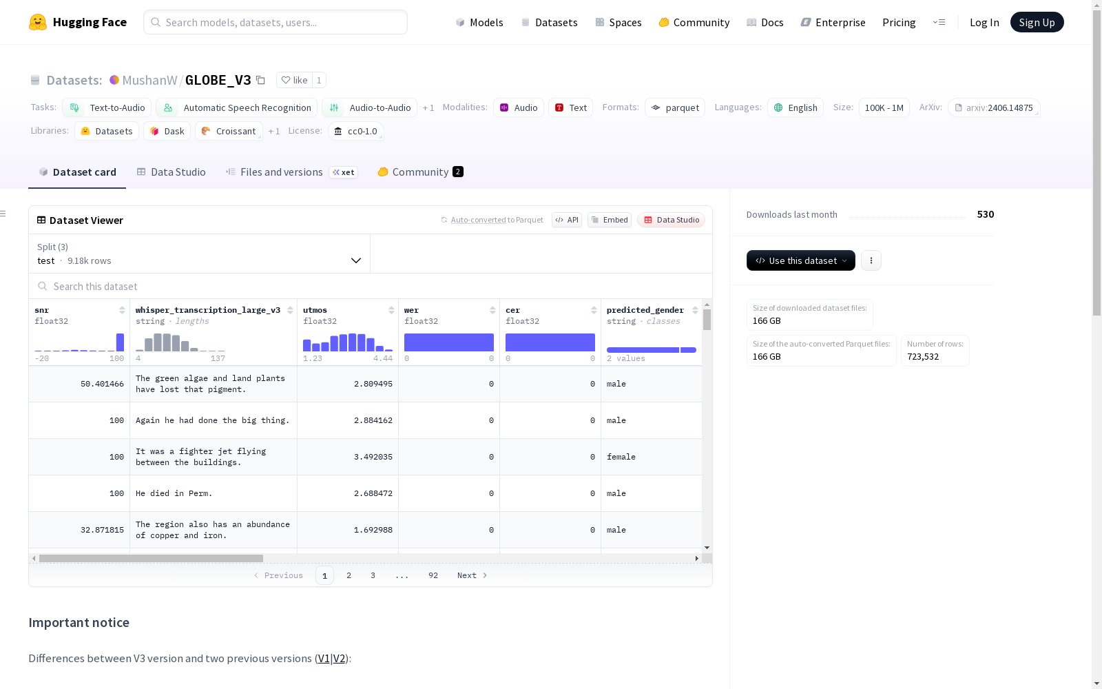Open the Auto-converted to Parquet link
1102x689 pixels.
492,220
